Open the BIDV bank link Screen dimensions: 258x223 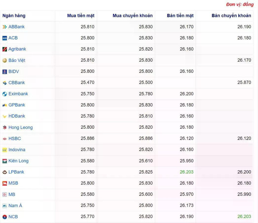14,72
